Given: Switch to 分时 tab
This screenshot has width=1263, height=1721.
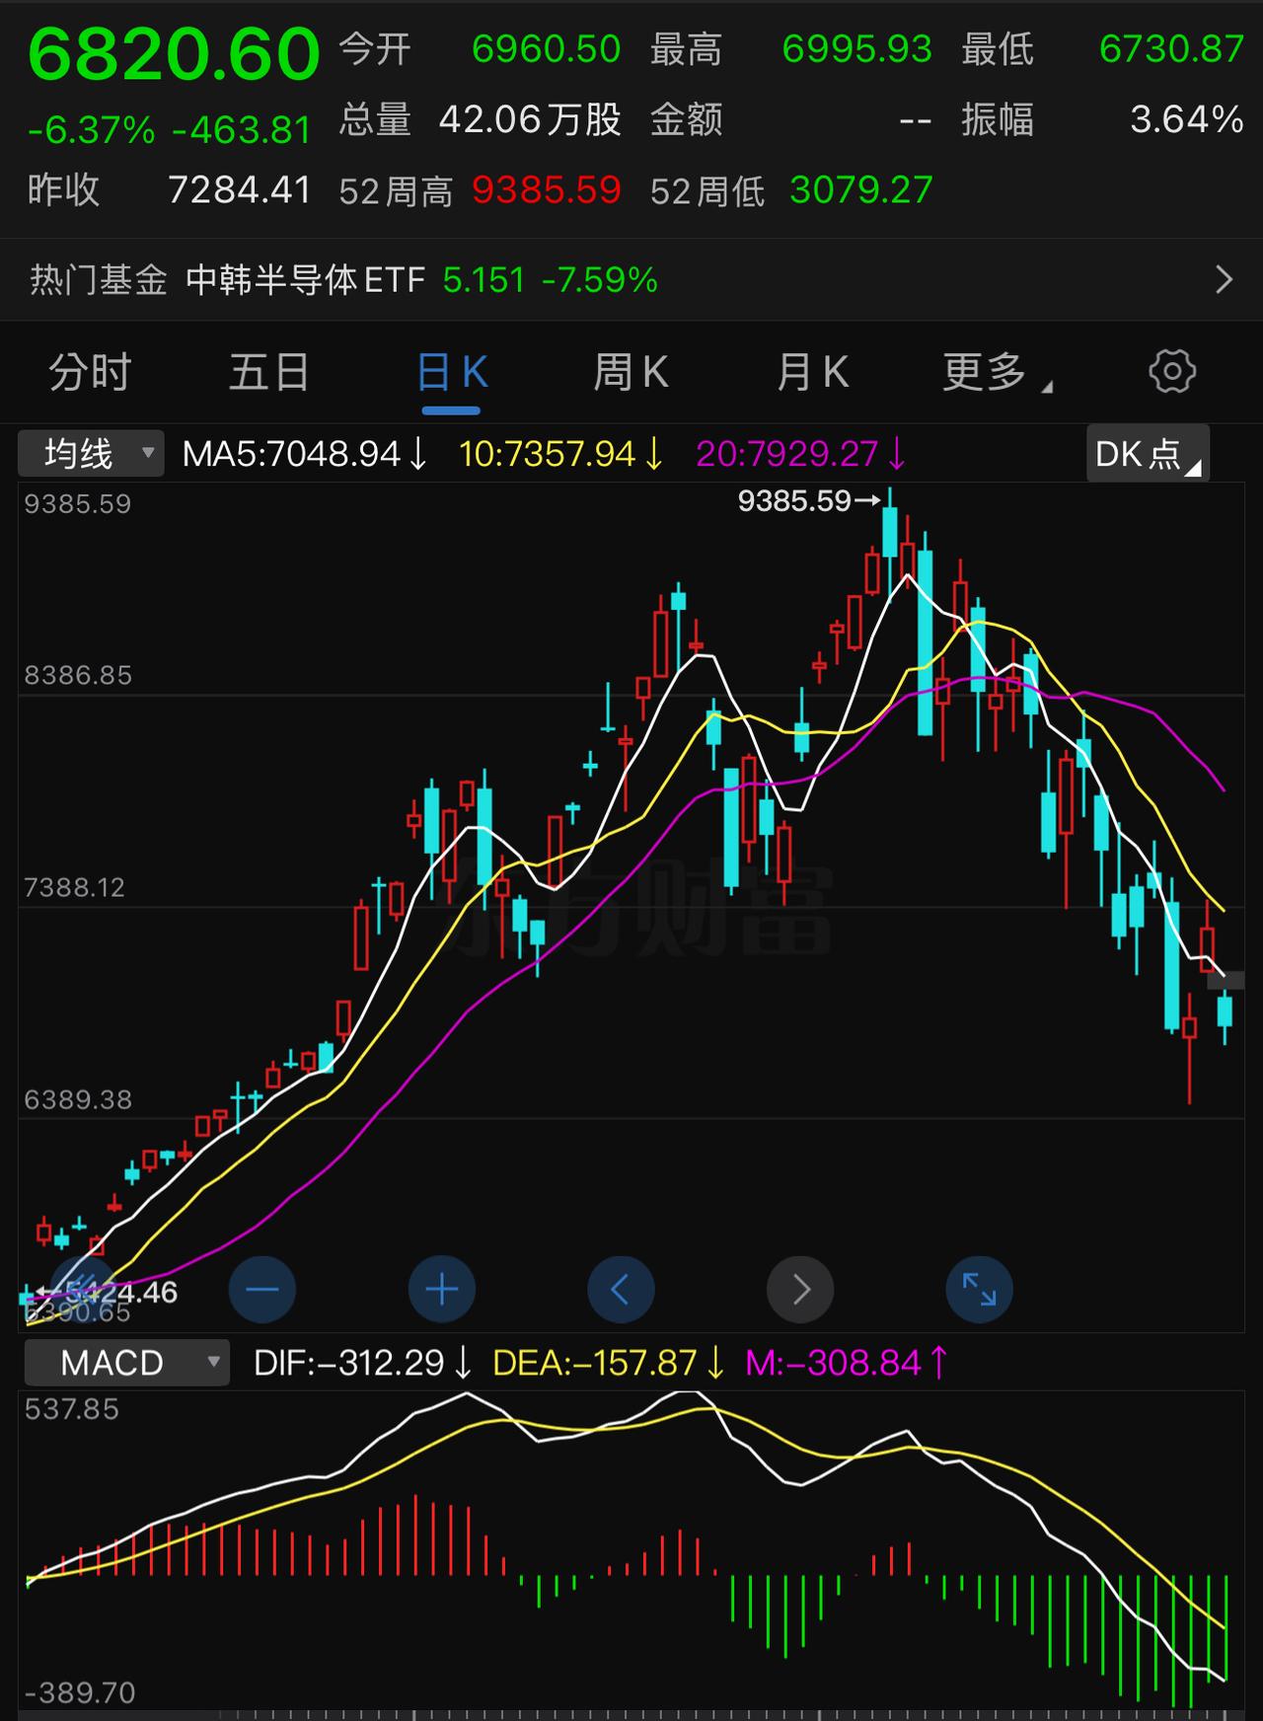Looking at the screenshot, I should coord(90,373).
